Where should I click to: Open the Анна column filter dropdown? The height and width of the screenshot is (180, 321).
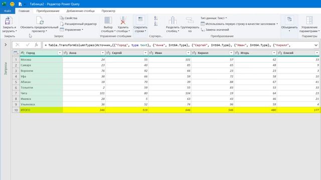pos(102,53)
